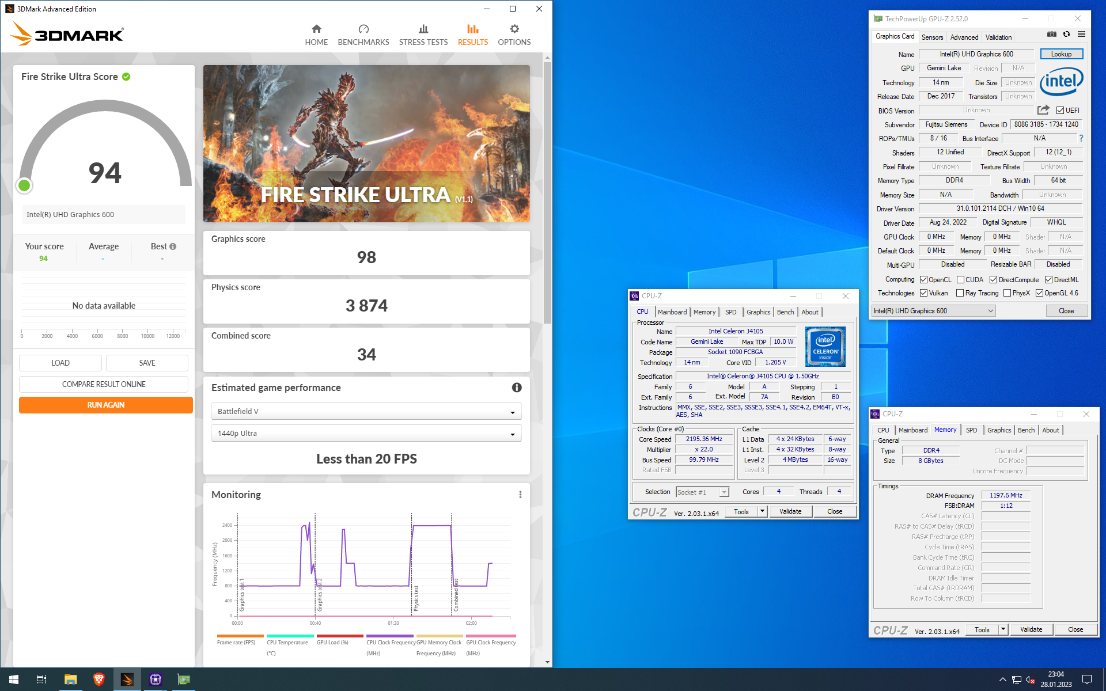This screenshot has width=1106, height=691.
Task: Click the Lookup button in GPU-Z
Action: tap(1062, 54)
